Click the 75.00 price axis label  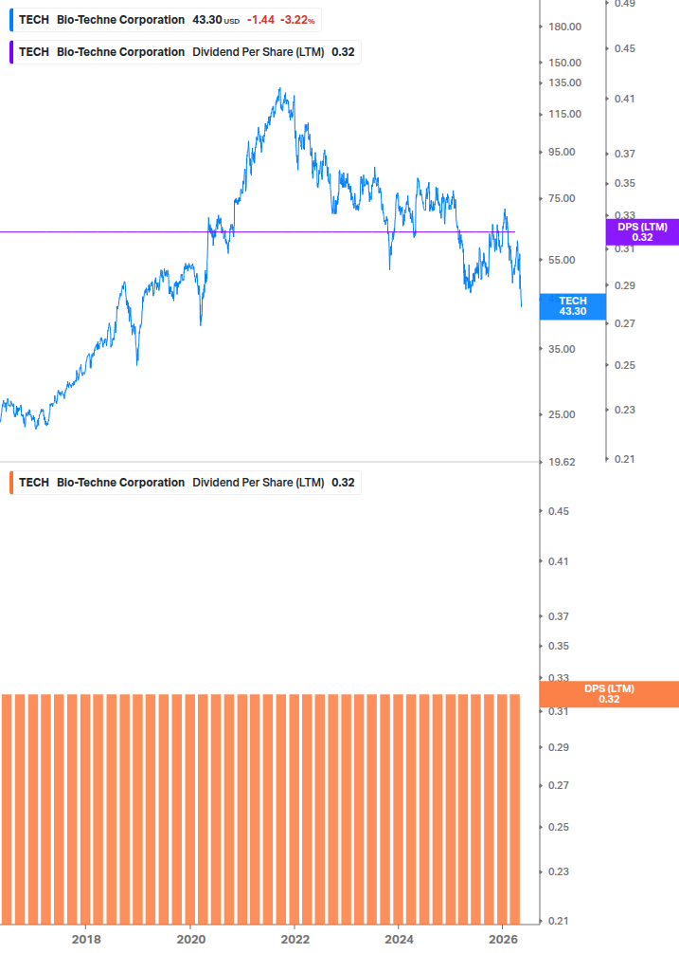coord(562,199)
